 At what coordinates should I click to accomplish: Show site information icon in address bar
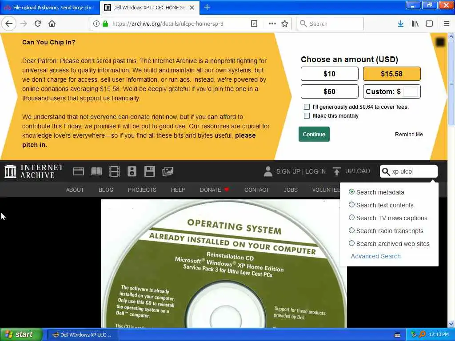click(96, 24)
